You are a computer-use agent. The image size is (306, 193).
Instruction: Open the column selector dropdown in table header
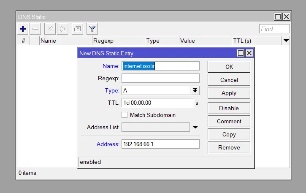pyautogui.click(x=286, y=41)
